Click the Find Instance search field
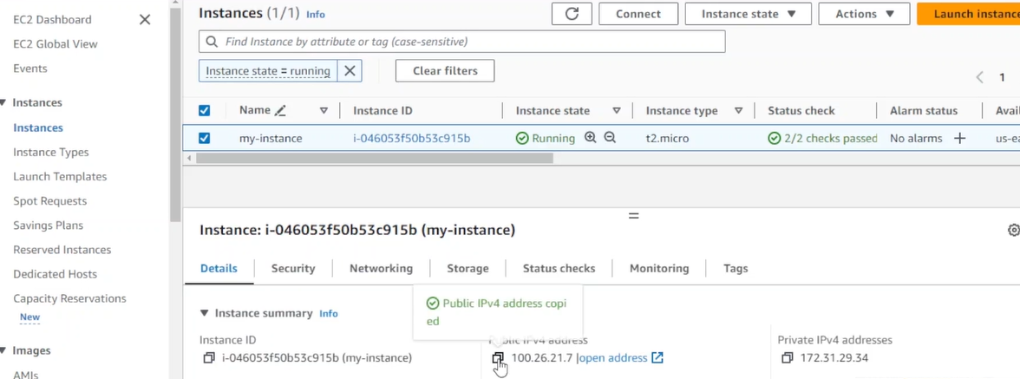This screenshot has height=379, width=1020. click(x=461, y=42)
